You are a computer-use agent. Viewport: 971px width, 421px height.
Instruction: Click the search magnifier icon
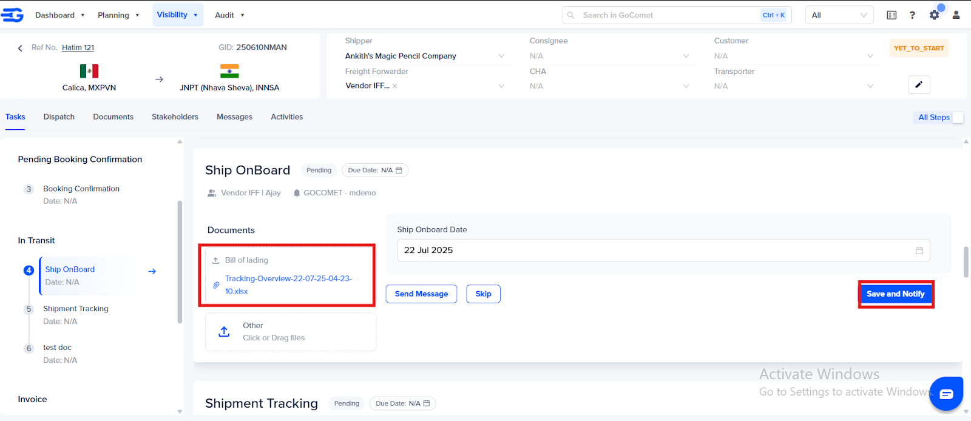571,15
